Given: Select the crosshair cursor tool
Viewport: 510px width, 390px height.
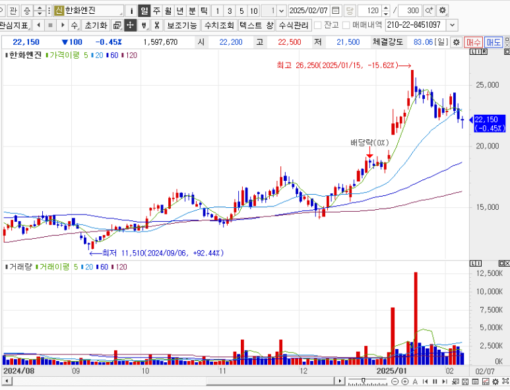Looking at the screenshot, I should click(x=129, y=25).
